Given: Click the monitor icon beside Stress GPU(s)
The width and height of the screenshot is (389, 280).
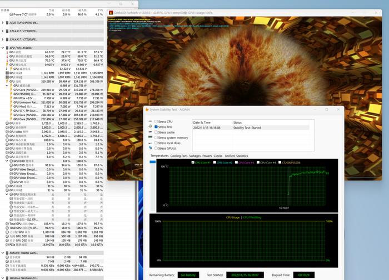Looking at the screenshot, I should coord(150,148).
